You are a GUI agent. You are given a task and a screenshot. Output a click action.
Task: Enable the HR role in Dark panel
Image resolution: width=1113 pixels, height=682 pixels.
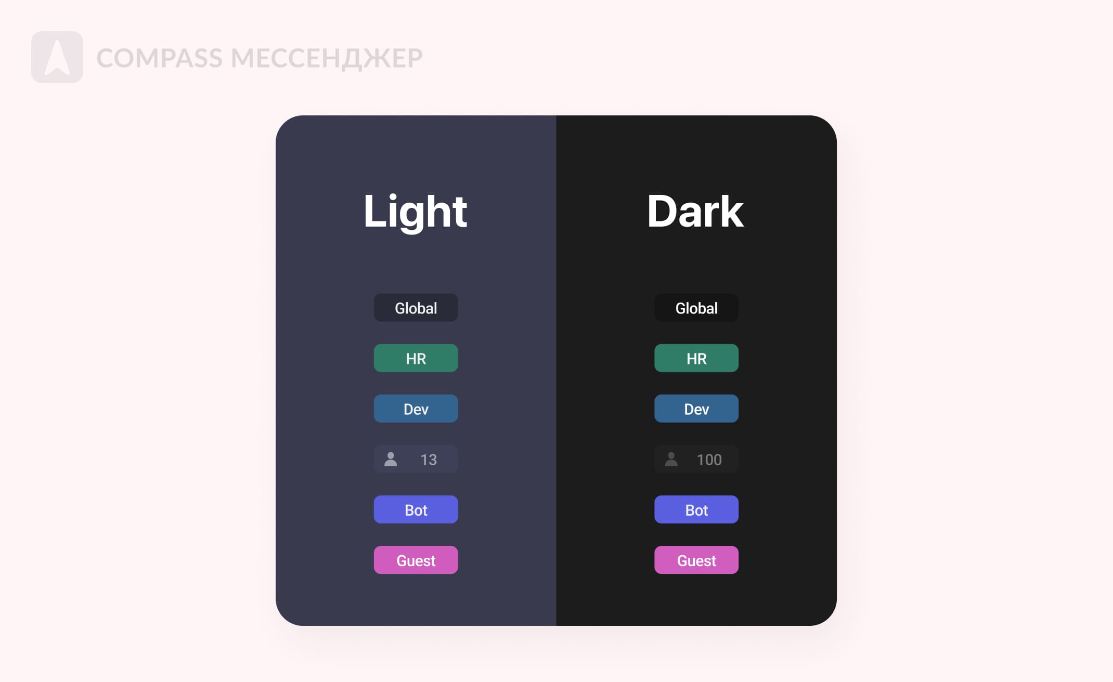pos(696,359)
